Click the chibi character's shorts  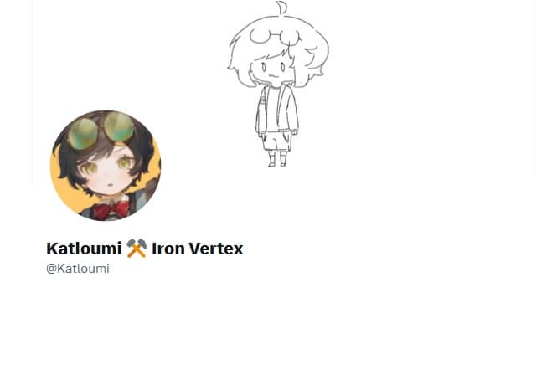[x=276, y=141]
